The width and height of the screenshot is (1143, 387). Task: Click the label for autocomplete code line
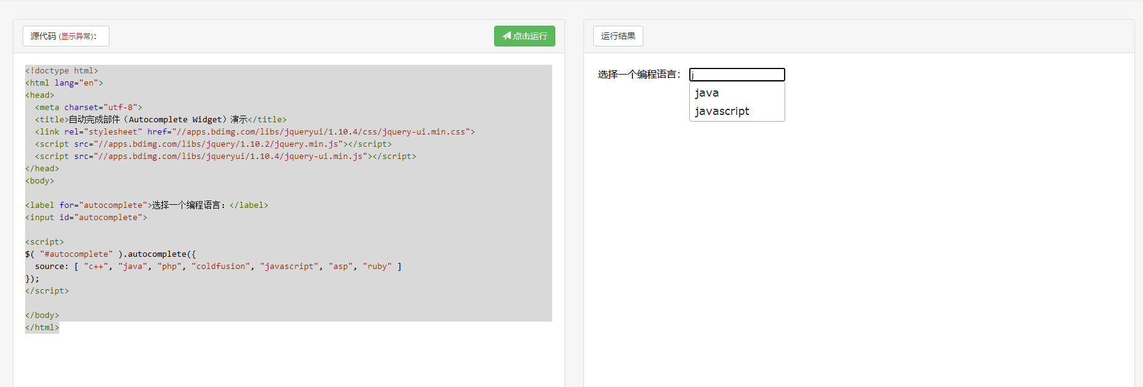(x=147, y=205)
